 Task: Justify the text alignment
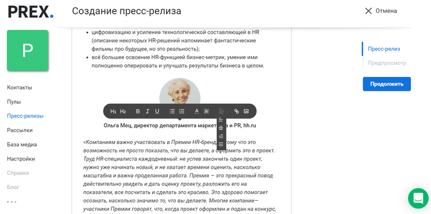(x=221, y=145)
